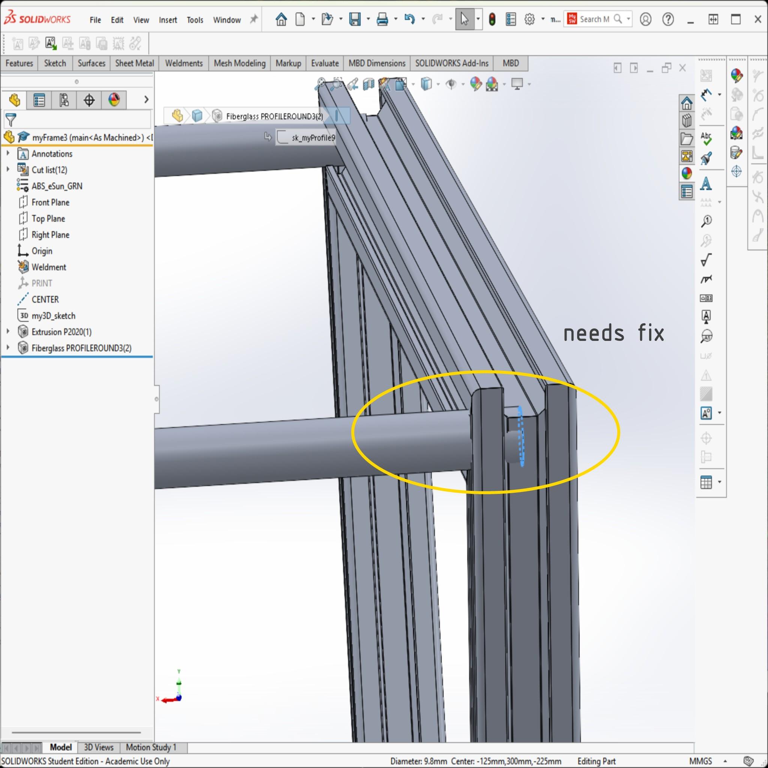Open the units MMGS dropdown arrow in the status bar
Viewport: 768px width, 768px height.
click(726, 761)
